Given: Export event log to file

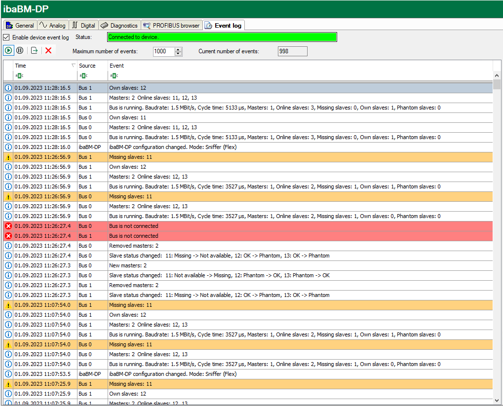Looking at the screenshot, I should coord(35,50).
